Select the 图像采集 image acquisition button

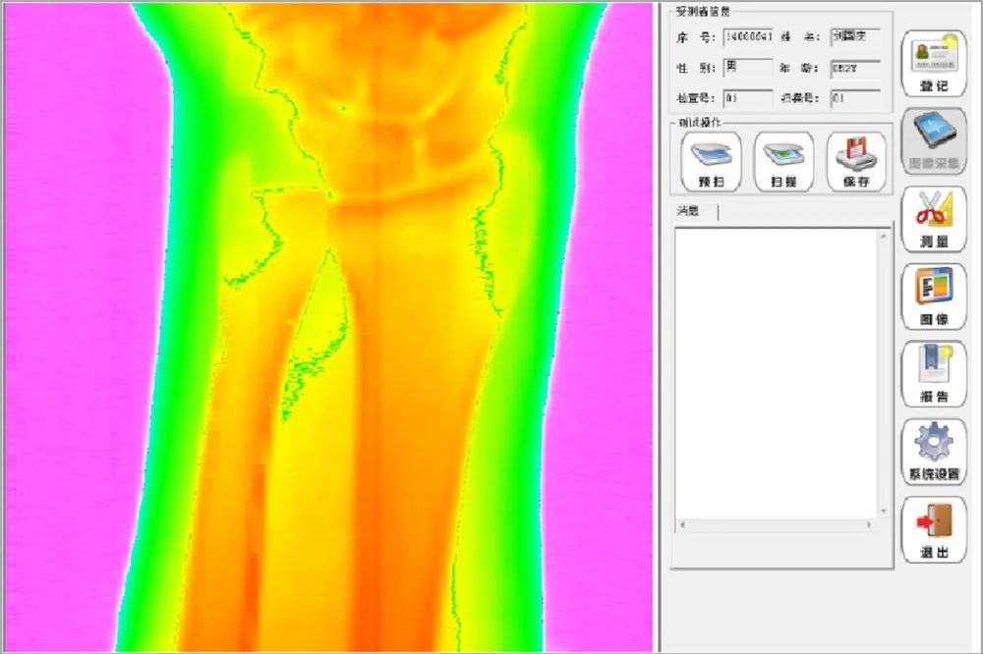click(933, 141)
